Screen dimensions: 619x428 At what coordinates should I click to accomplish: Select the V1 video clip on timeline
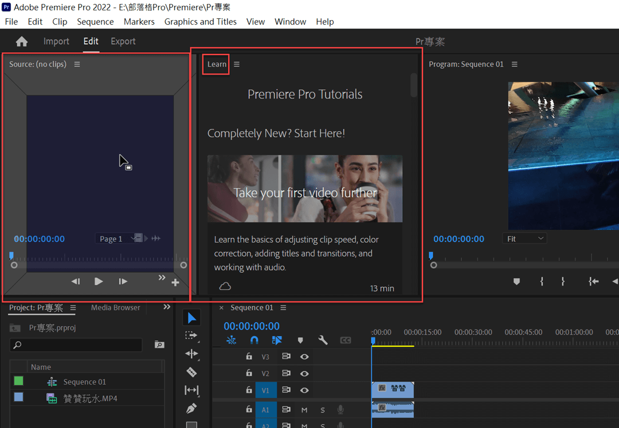pyautogui.click(x=393, y=390)
